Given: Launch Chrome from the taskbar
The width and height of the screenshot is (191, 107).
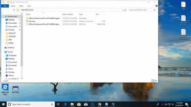Looking at the screenshot, I should tap(99, 104).
